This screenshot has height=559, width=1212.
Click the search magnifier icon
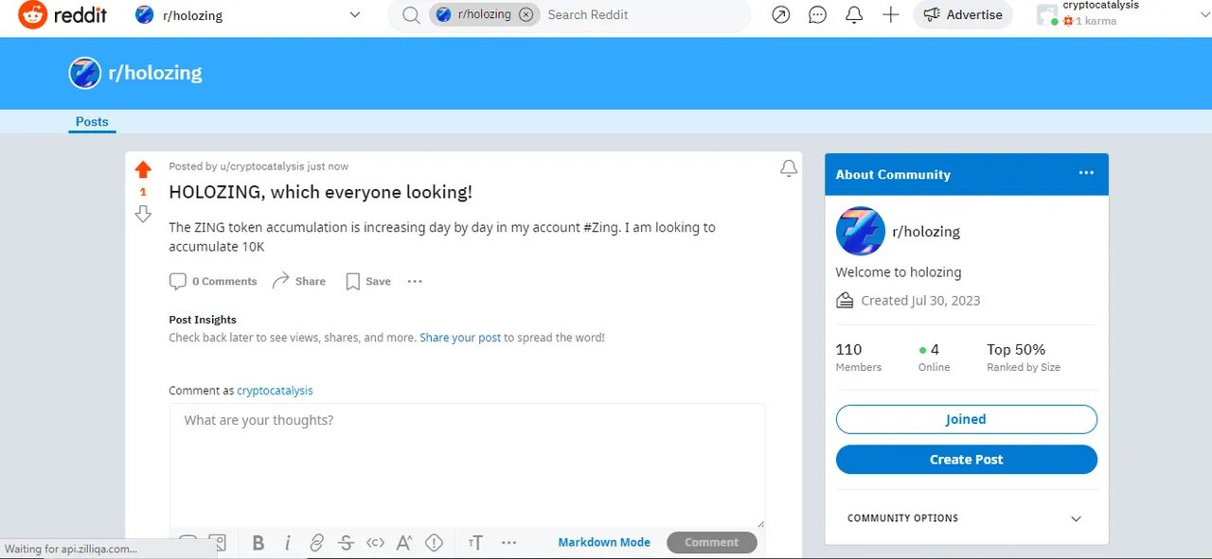coord(411,15)
